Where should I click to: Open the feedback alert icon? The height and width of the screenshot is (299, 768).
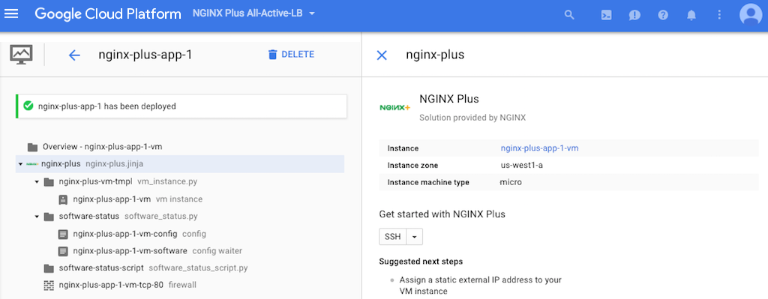pyautogui.click(x=634, y=15)
